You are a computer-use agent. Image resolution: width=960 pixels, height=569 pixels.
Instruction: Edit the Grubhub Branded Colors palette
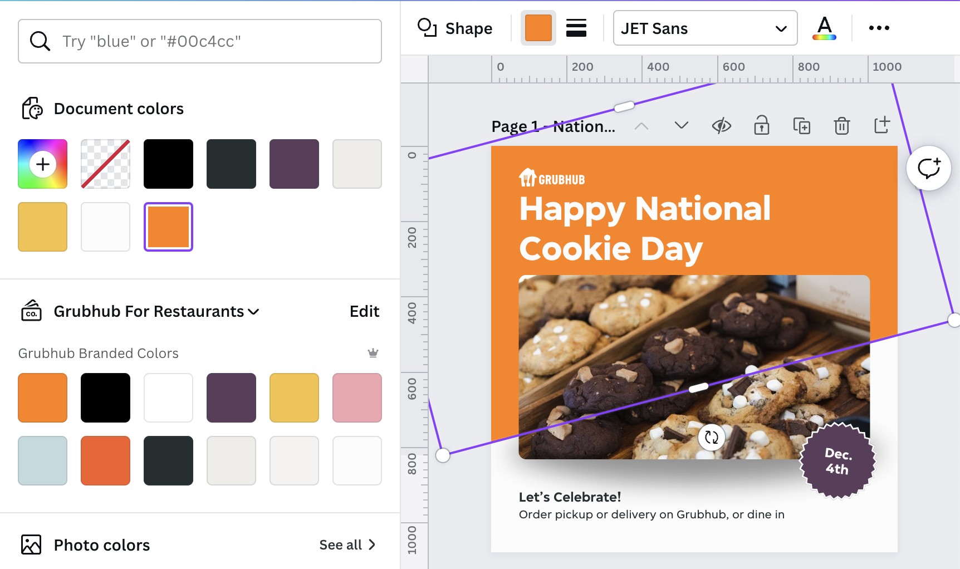tap(364, 311)
